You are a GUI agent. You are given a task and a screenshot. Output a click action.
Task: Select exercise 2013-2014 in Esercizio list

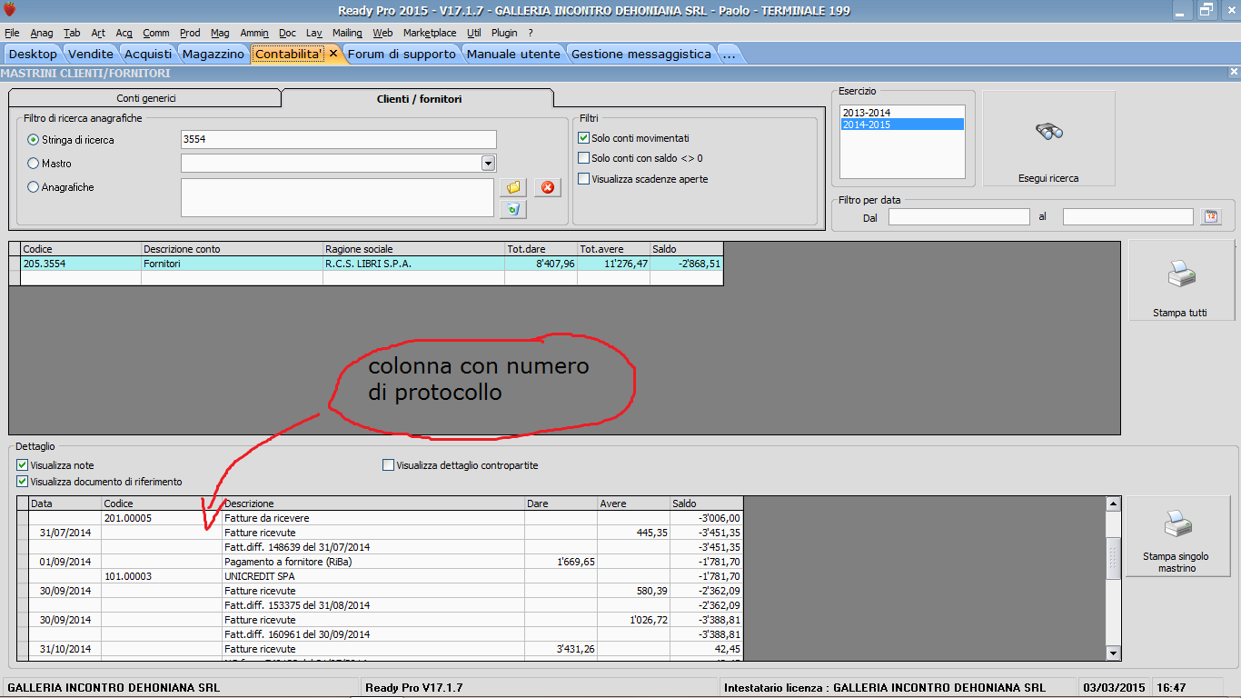click(902, 113)
